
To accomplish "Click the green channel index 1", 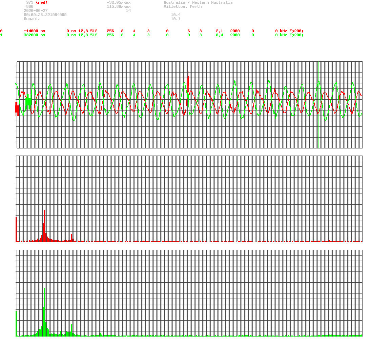I will tap(1, 35).
